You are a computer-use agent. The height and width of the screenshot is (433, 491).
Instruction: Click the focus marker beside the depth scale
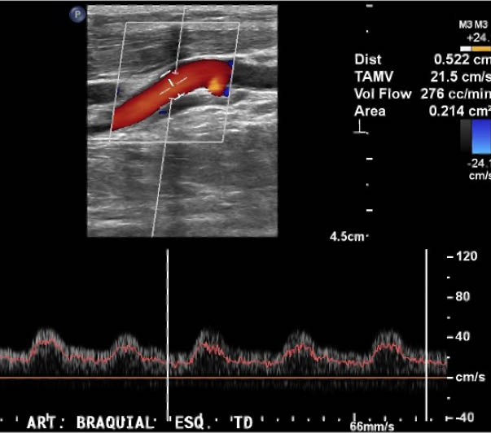click(x=359, y=131)
